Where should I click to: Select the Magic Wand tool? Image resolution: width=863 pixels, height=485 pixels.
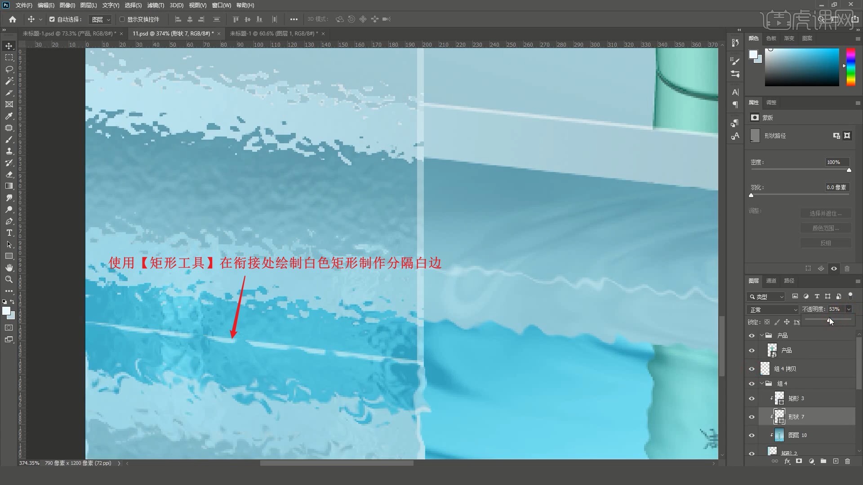[x=9, y=81]
